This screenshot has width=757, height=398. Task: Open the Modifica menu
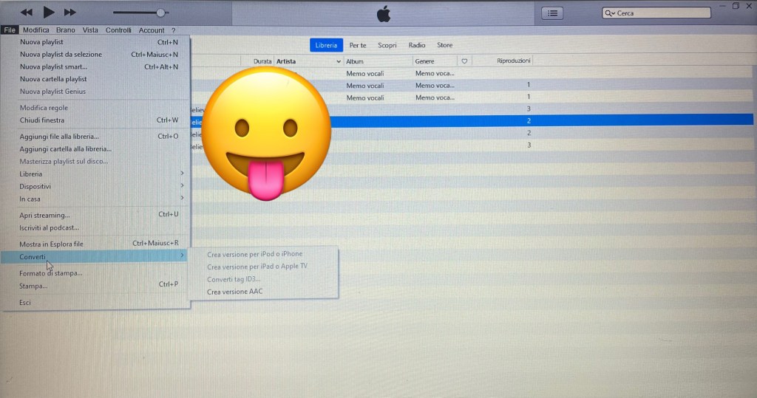[x=35, y=30]
